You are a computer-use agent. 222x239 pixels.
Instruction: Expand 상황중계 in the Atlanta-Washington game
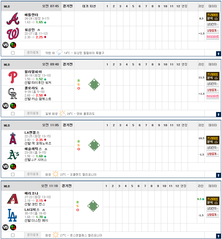(213, 31)
